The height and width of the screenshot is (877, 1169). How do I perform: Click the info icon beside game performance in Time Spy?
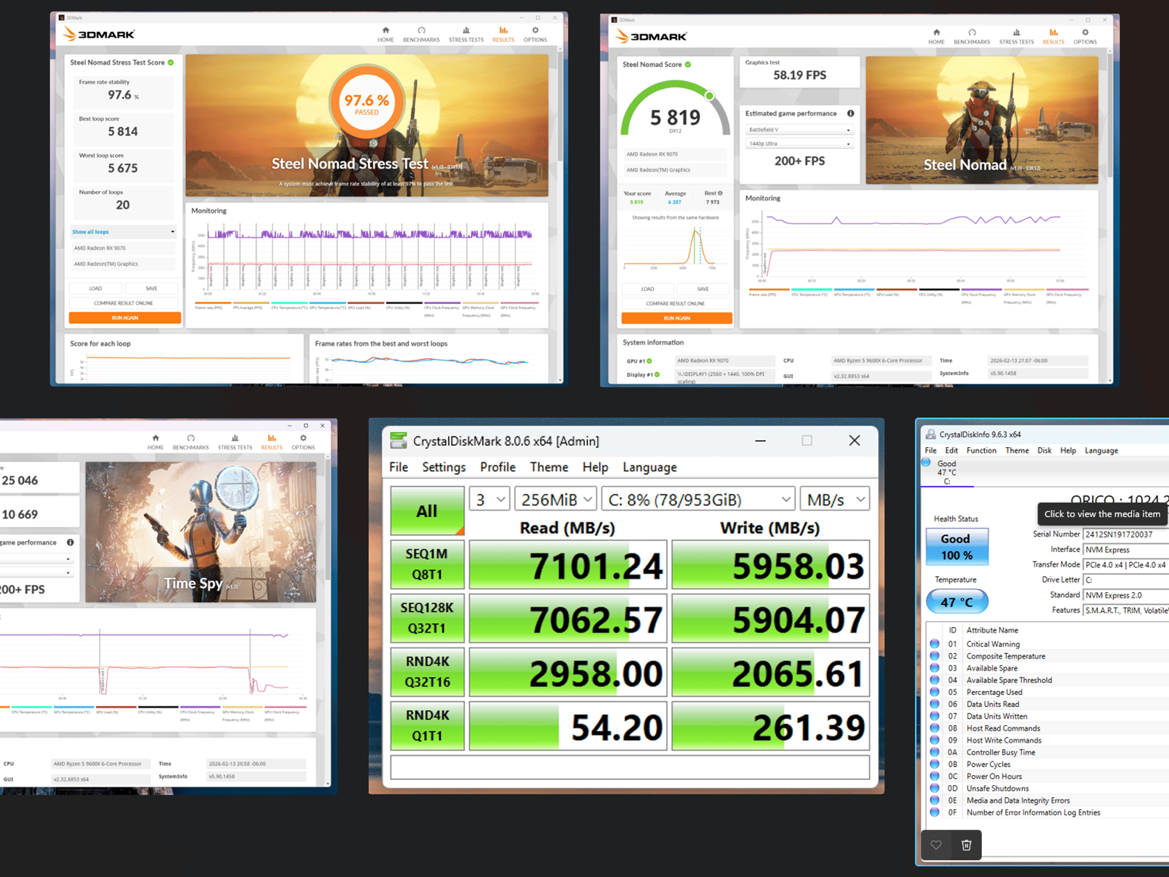pyautogui.click(x=70, y=542)
